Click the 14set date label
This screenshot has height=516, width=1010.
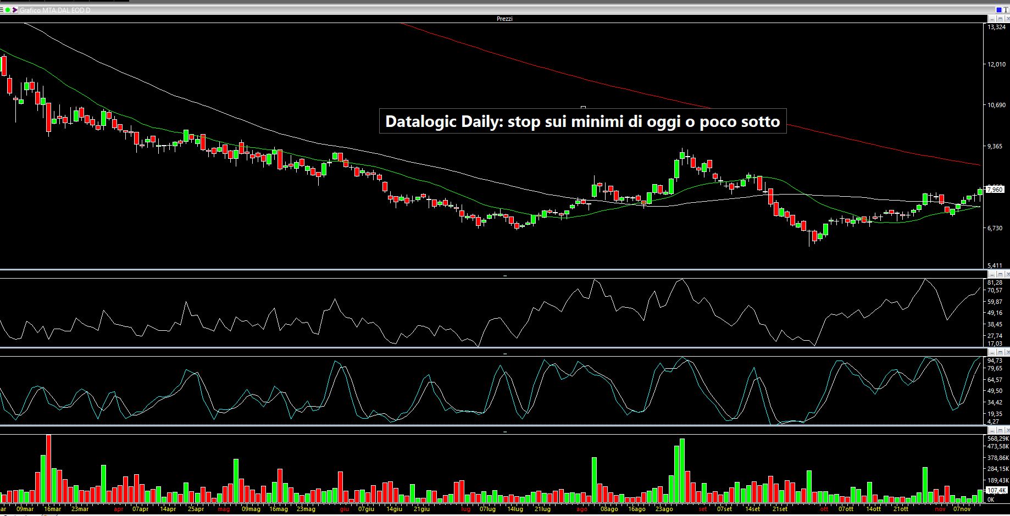click(x=752, y=509)
